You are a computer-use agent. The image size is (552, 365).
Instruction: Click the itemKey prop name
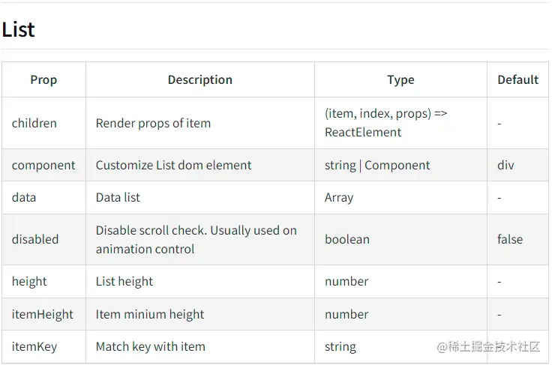pos(34,347)
